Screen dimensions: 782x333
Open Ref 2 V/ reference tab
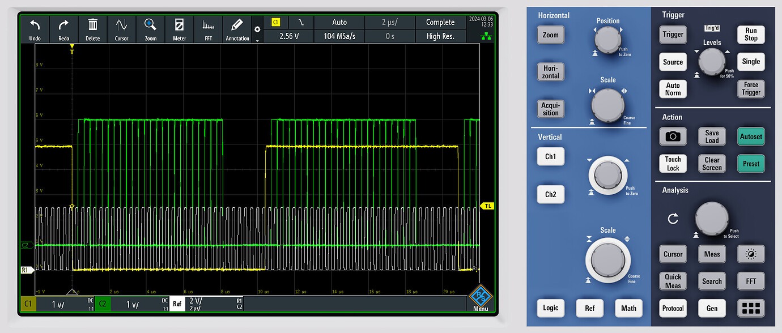206,304
